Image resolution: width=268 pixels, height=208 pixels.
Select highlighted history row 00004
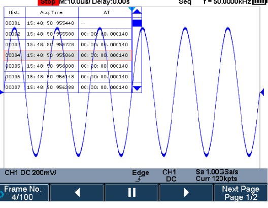click(x=68, y=55)
